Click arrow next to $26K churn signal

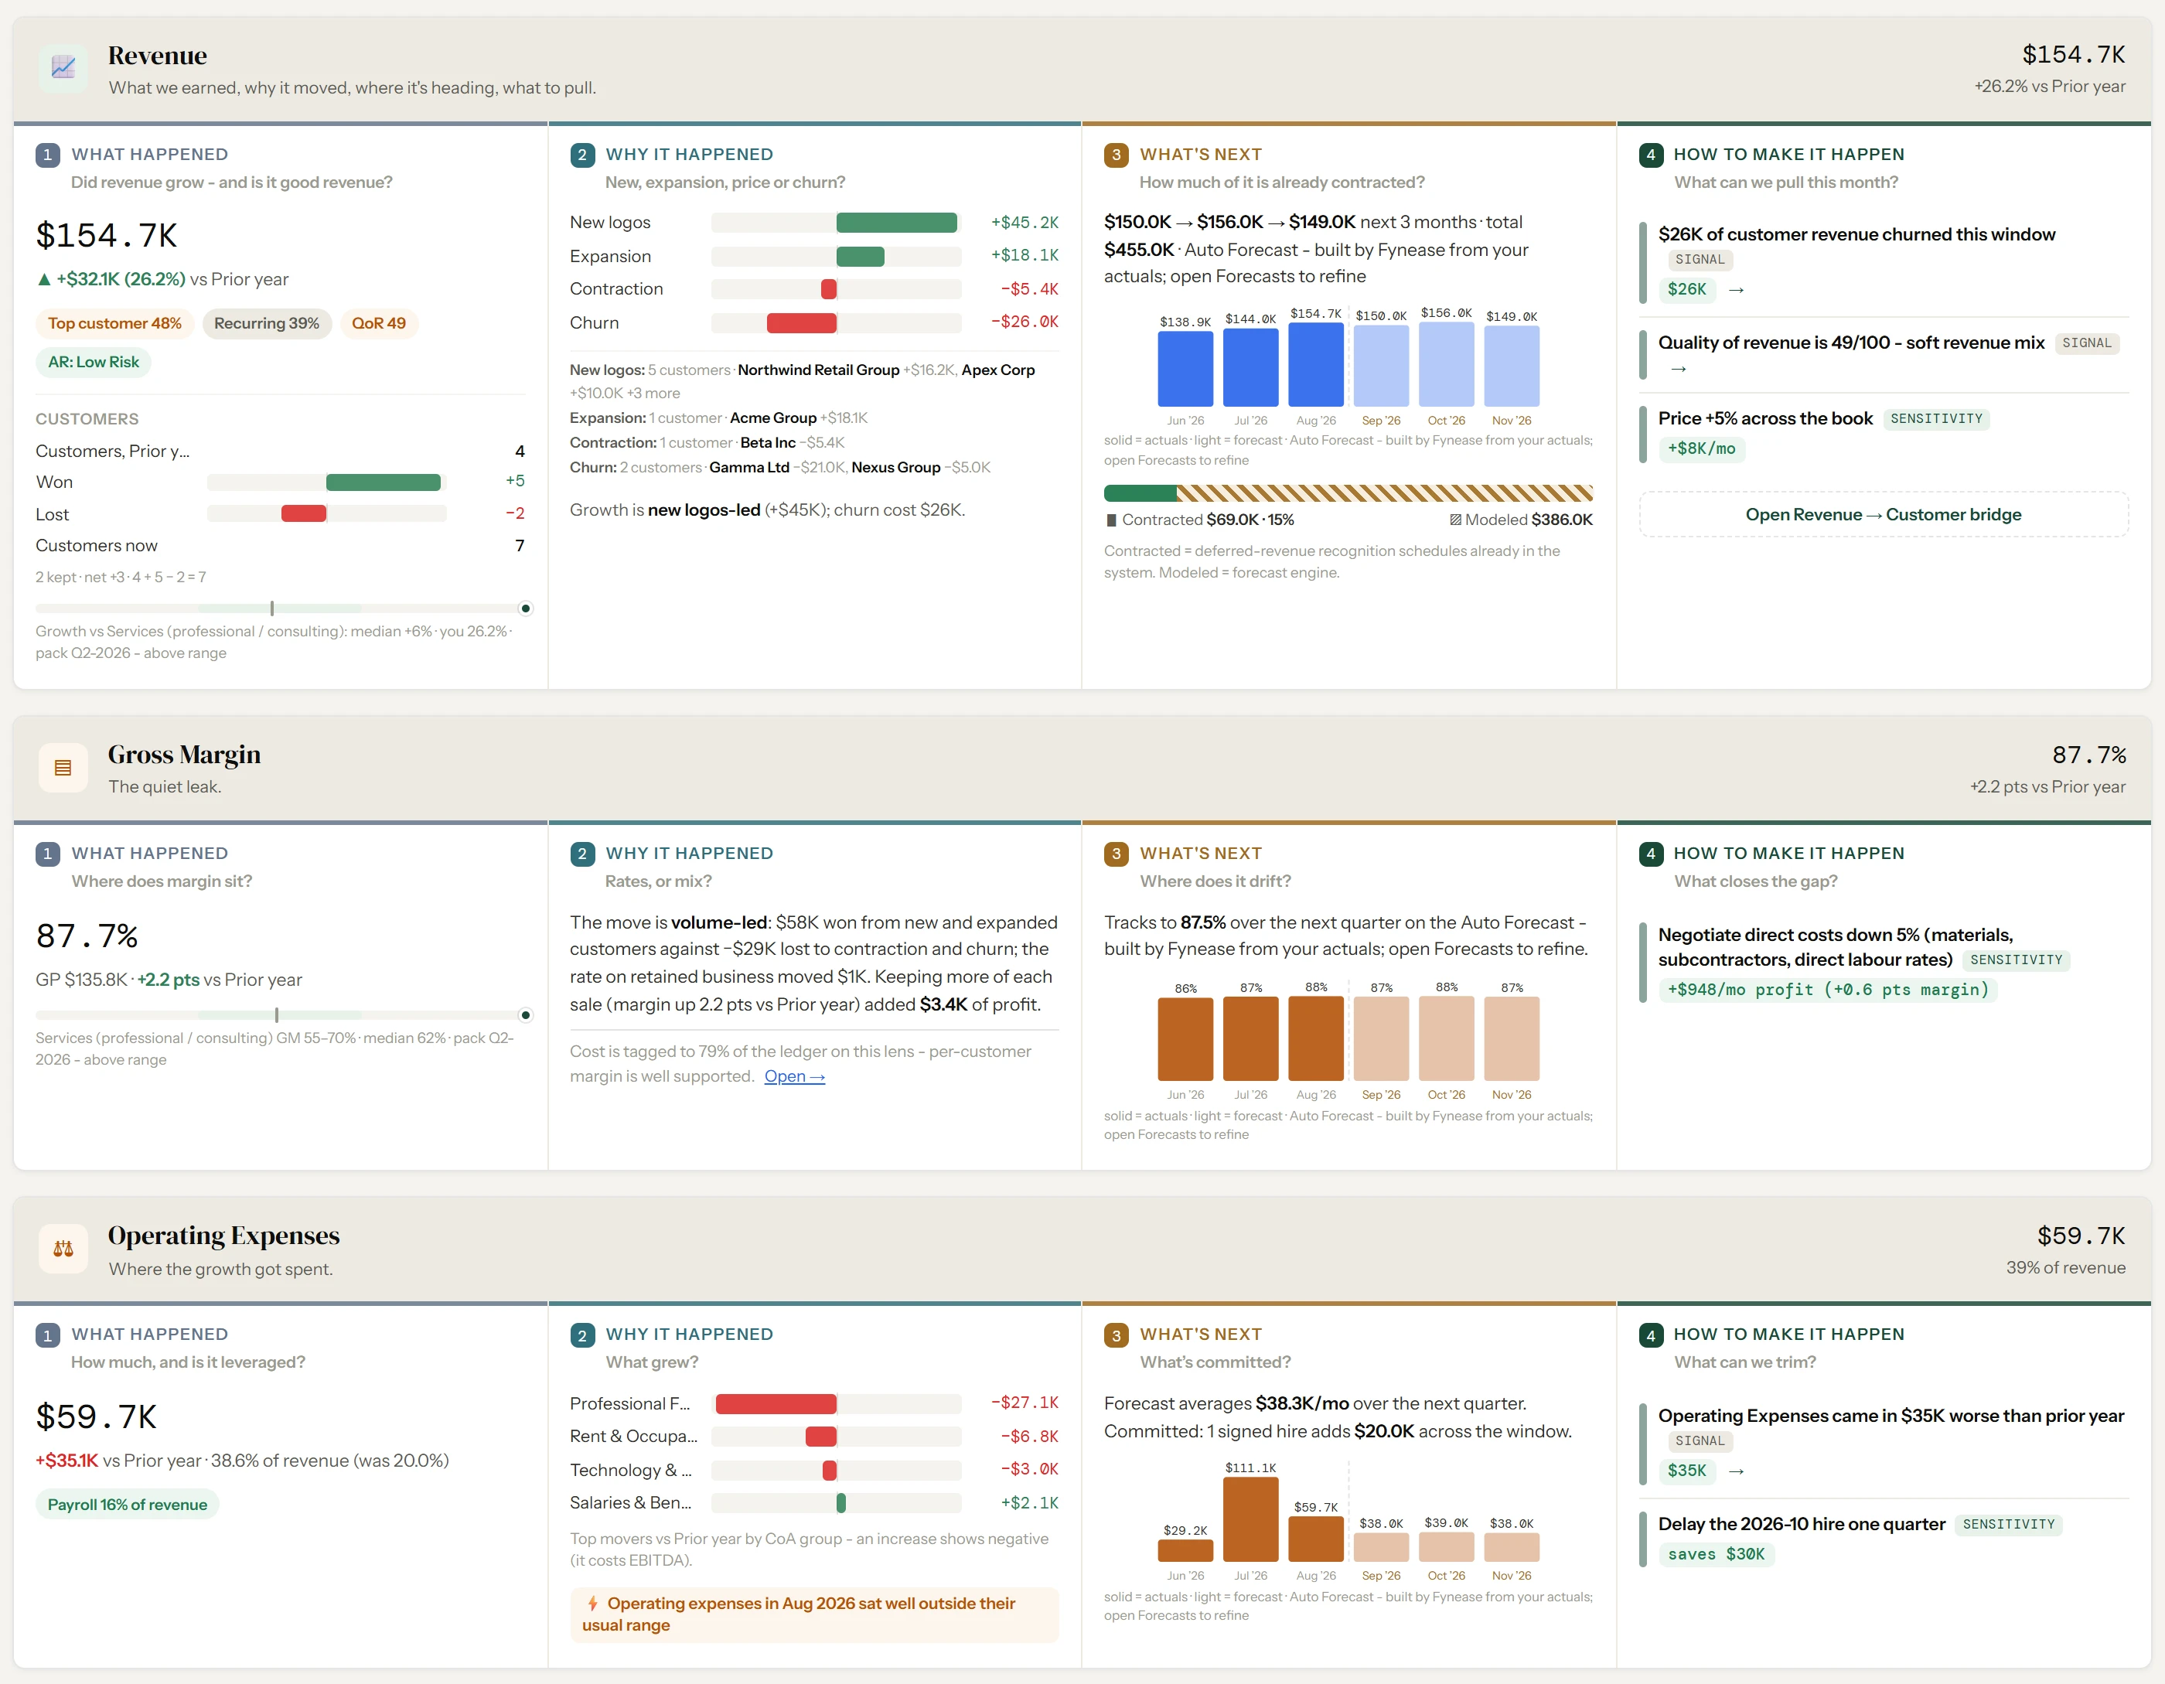[1736, 289]
